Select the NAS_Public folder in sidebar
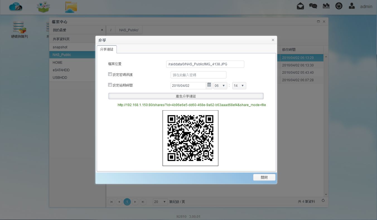 72,55
